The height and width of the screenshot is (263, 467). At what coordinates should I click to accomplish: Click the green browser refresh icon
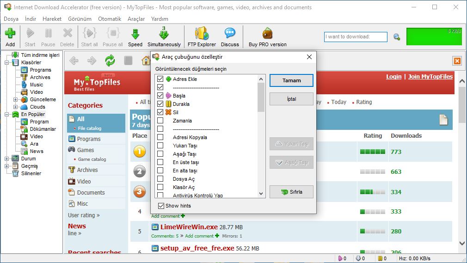[110, 61]
